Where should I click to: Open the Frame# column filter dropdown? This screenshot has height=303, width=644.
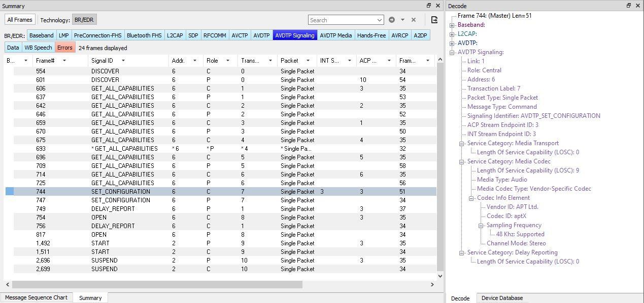[64, 61]
